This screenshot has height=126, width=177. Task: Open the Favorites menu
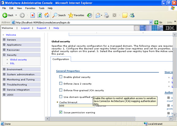click(30, 8)
